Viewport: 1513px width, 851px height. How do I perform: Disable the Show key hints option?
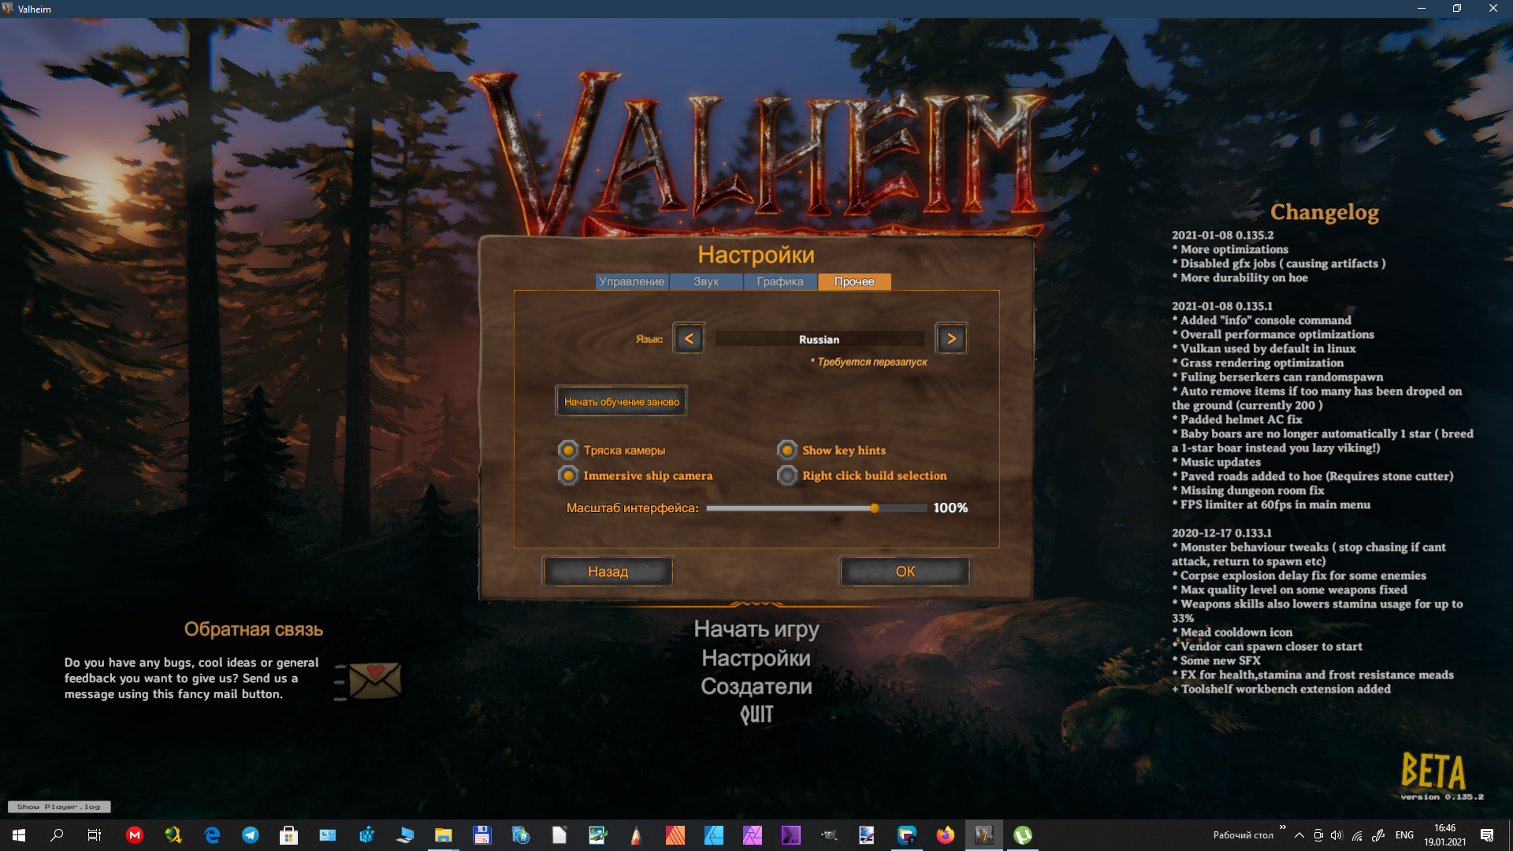click(787, 450)
